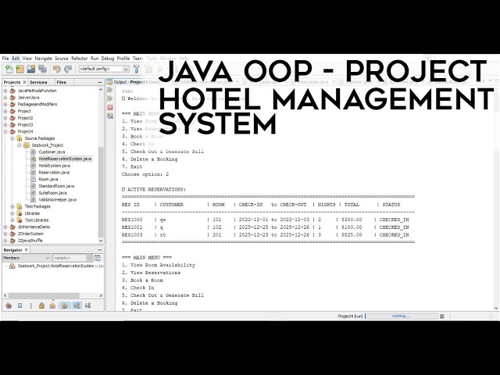The width and height of the screenshot is (500, 375).
Task: Toggle Sort by Source in Navigator
Action: [x=88, y=305]
